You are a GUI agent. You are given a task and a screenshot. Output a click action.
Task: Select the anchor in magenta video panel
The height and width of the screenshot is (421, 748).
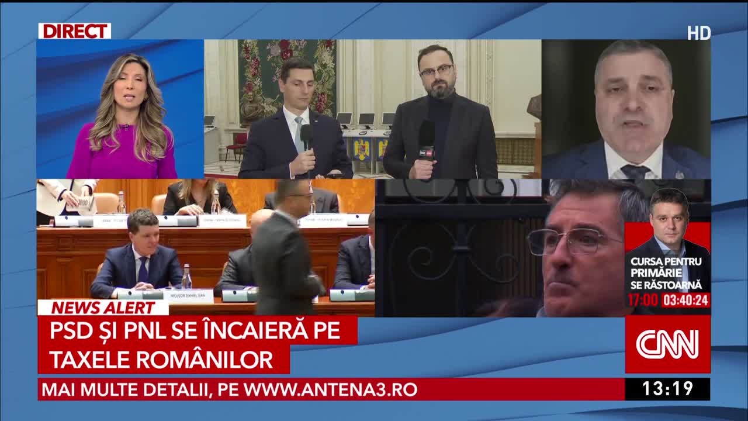120,109
